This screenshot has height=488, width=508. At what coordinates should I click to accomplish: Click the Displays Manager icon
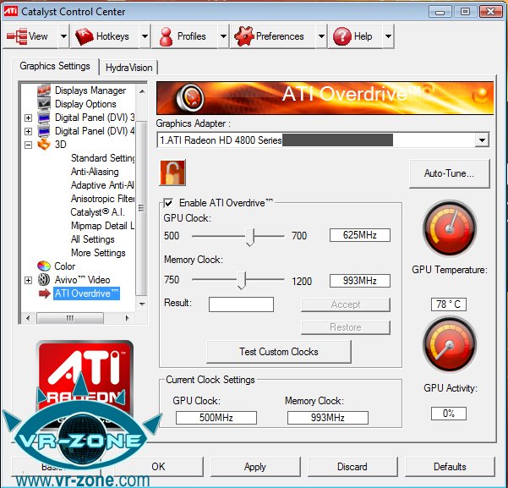point(44,90)
